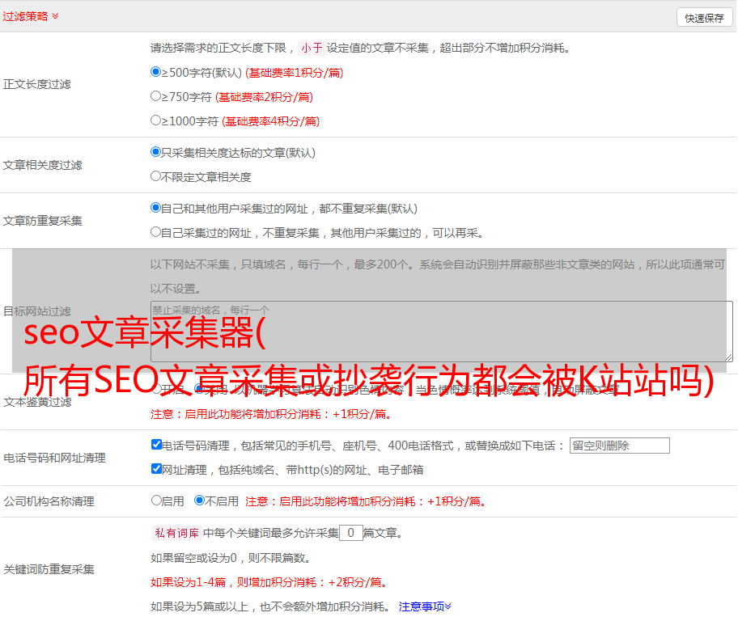Click the 私有词库 tag
Screen dimensions: 738x621
coord(175,533)
